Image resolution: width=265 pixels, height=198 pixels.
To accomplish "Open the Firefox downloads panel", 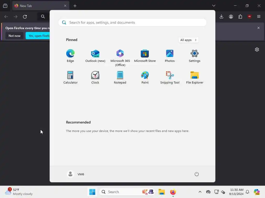I will 222,16.
